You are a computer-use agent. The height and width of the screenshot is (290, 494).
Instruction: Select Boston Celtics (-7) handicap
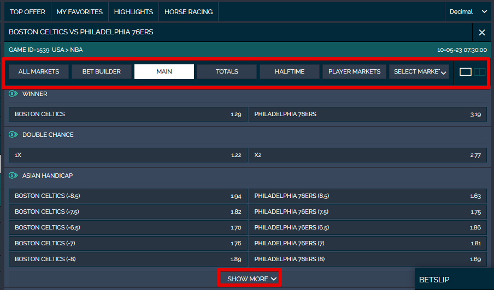128,243
